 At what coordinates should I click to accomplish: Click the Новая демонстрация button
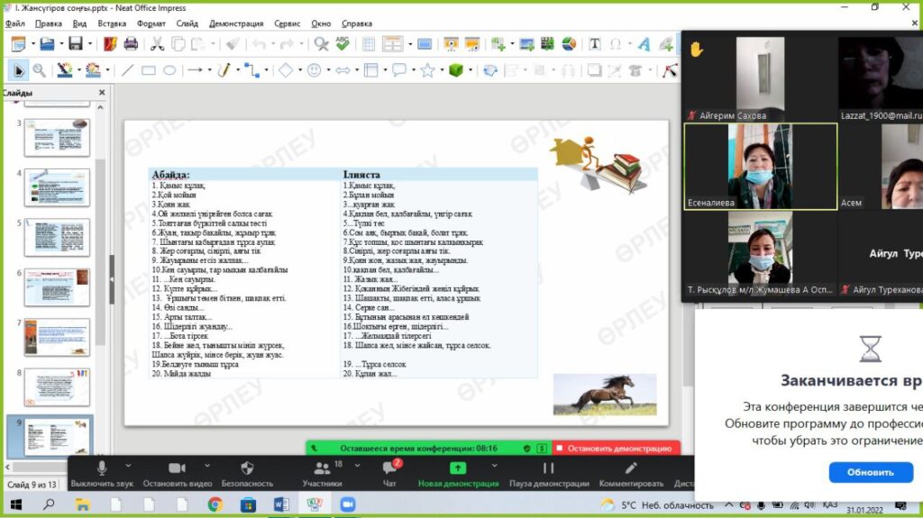(458, 474)
